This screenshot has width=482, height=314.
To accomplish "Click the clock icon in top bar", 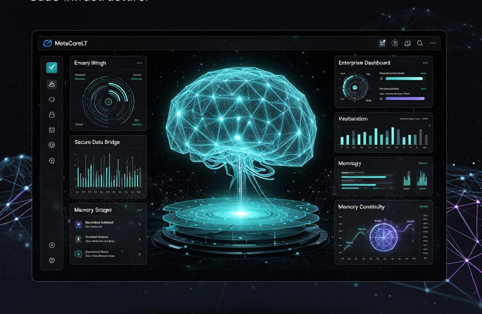I will click(395, 44).
